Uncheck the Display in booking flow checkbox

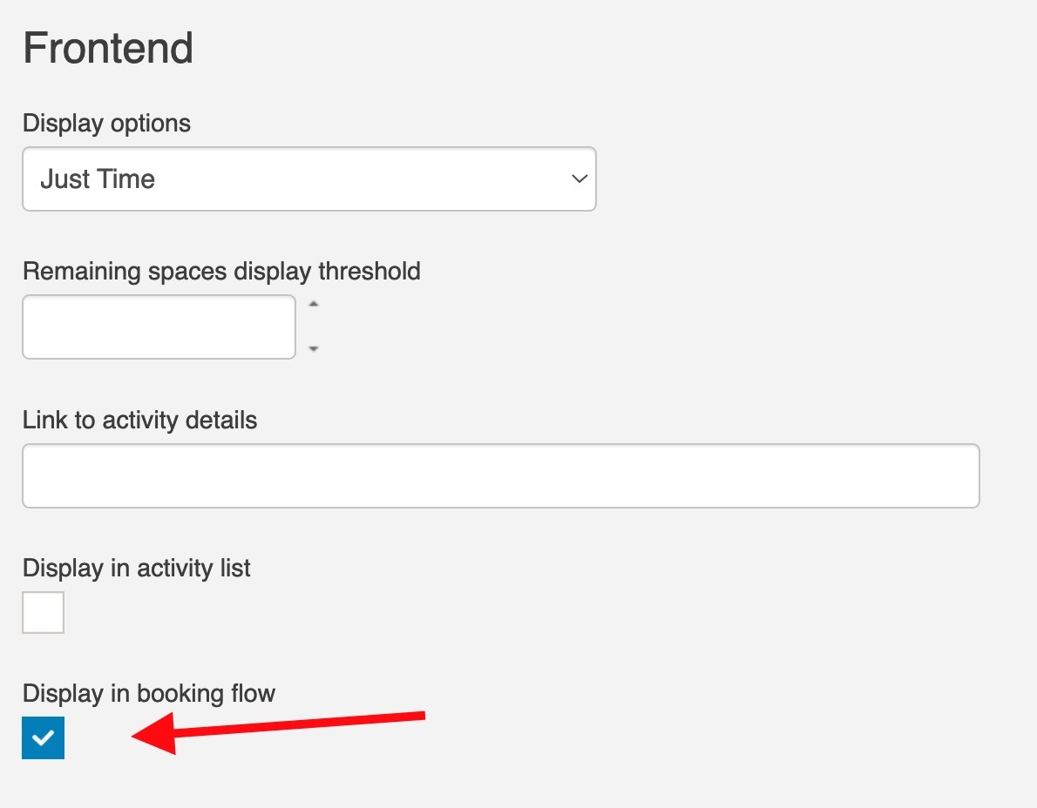coord(43,737)
